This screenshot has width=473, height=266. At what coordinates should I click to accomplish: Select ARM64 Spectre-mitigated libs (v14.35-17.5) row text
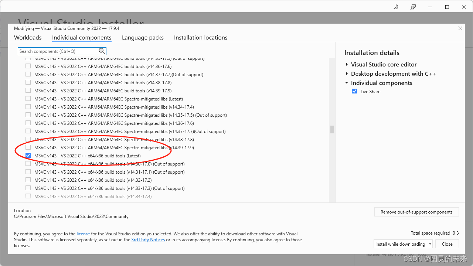130,115
